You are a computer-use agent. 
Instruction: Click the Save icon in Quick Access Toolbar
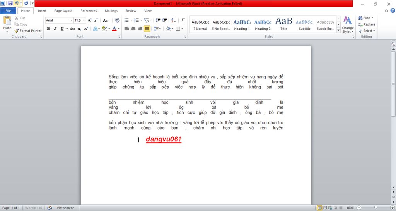pyautogui.click(x=10, y=3)
